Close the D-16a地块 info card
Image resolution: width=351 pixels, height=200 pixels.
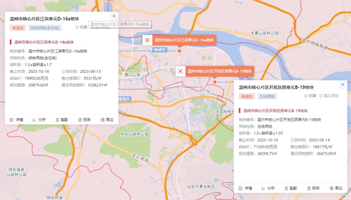click(x=114, y=16)
